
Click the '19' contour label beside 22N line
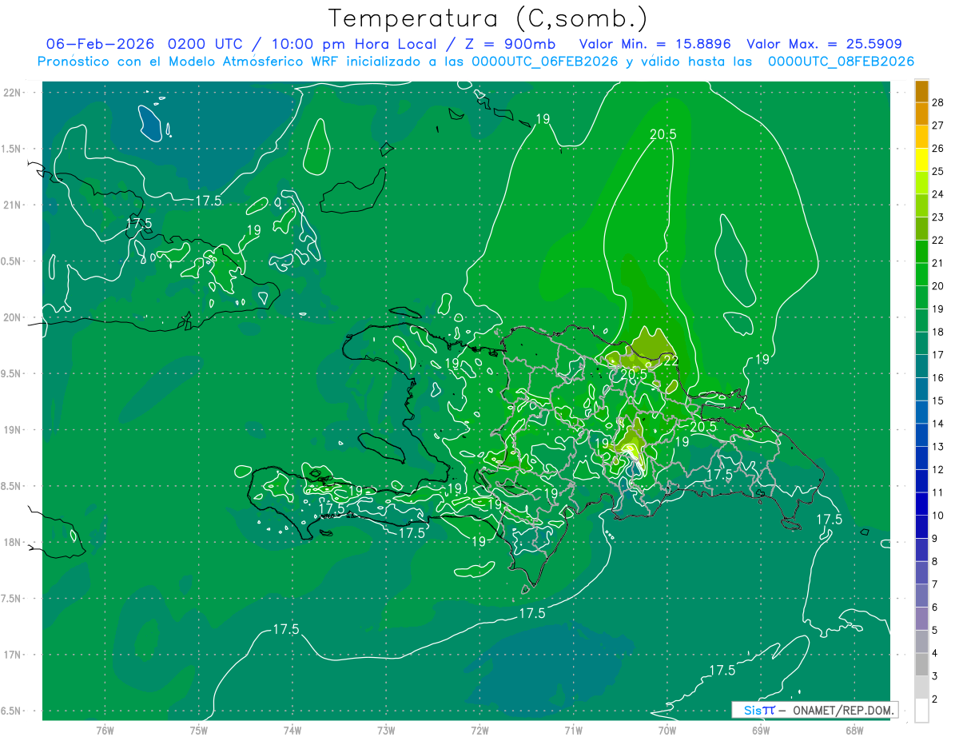[x=543, y=119]
